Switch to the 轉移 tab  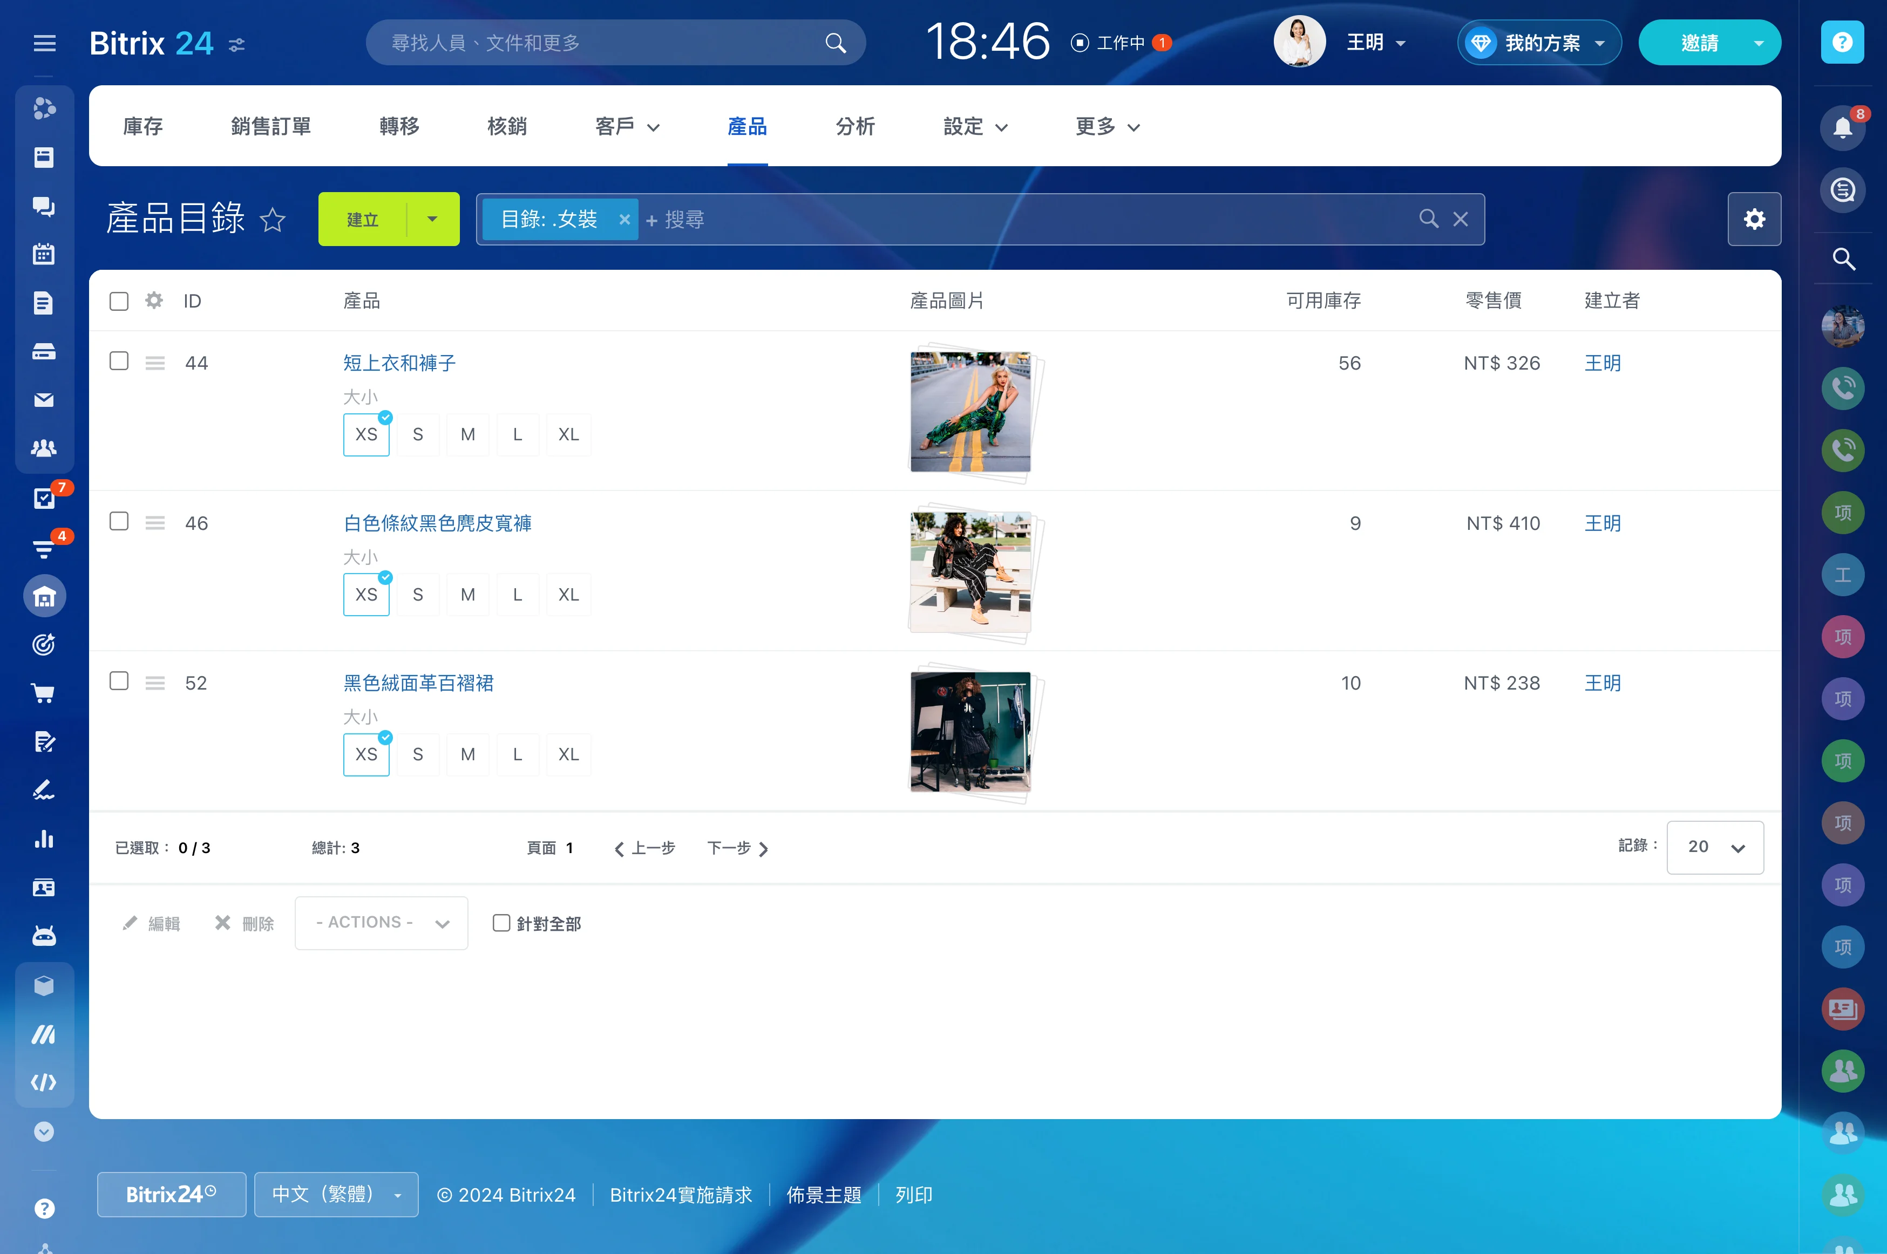pyautogui.click(x=399, y=126)
